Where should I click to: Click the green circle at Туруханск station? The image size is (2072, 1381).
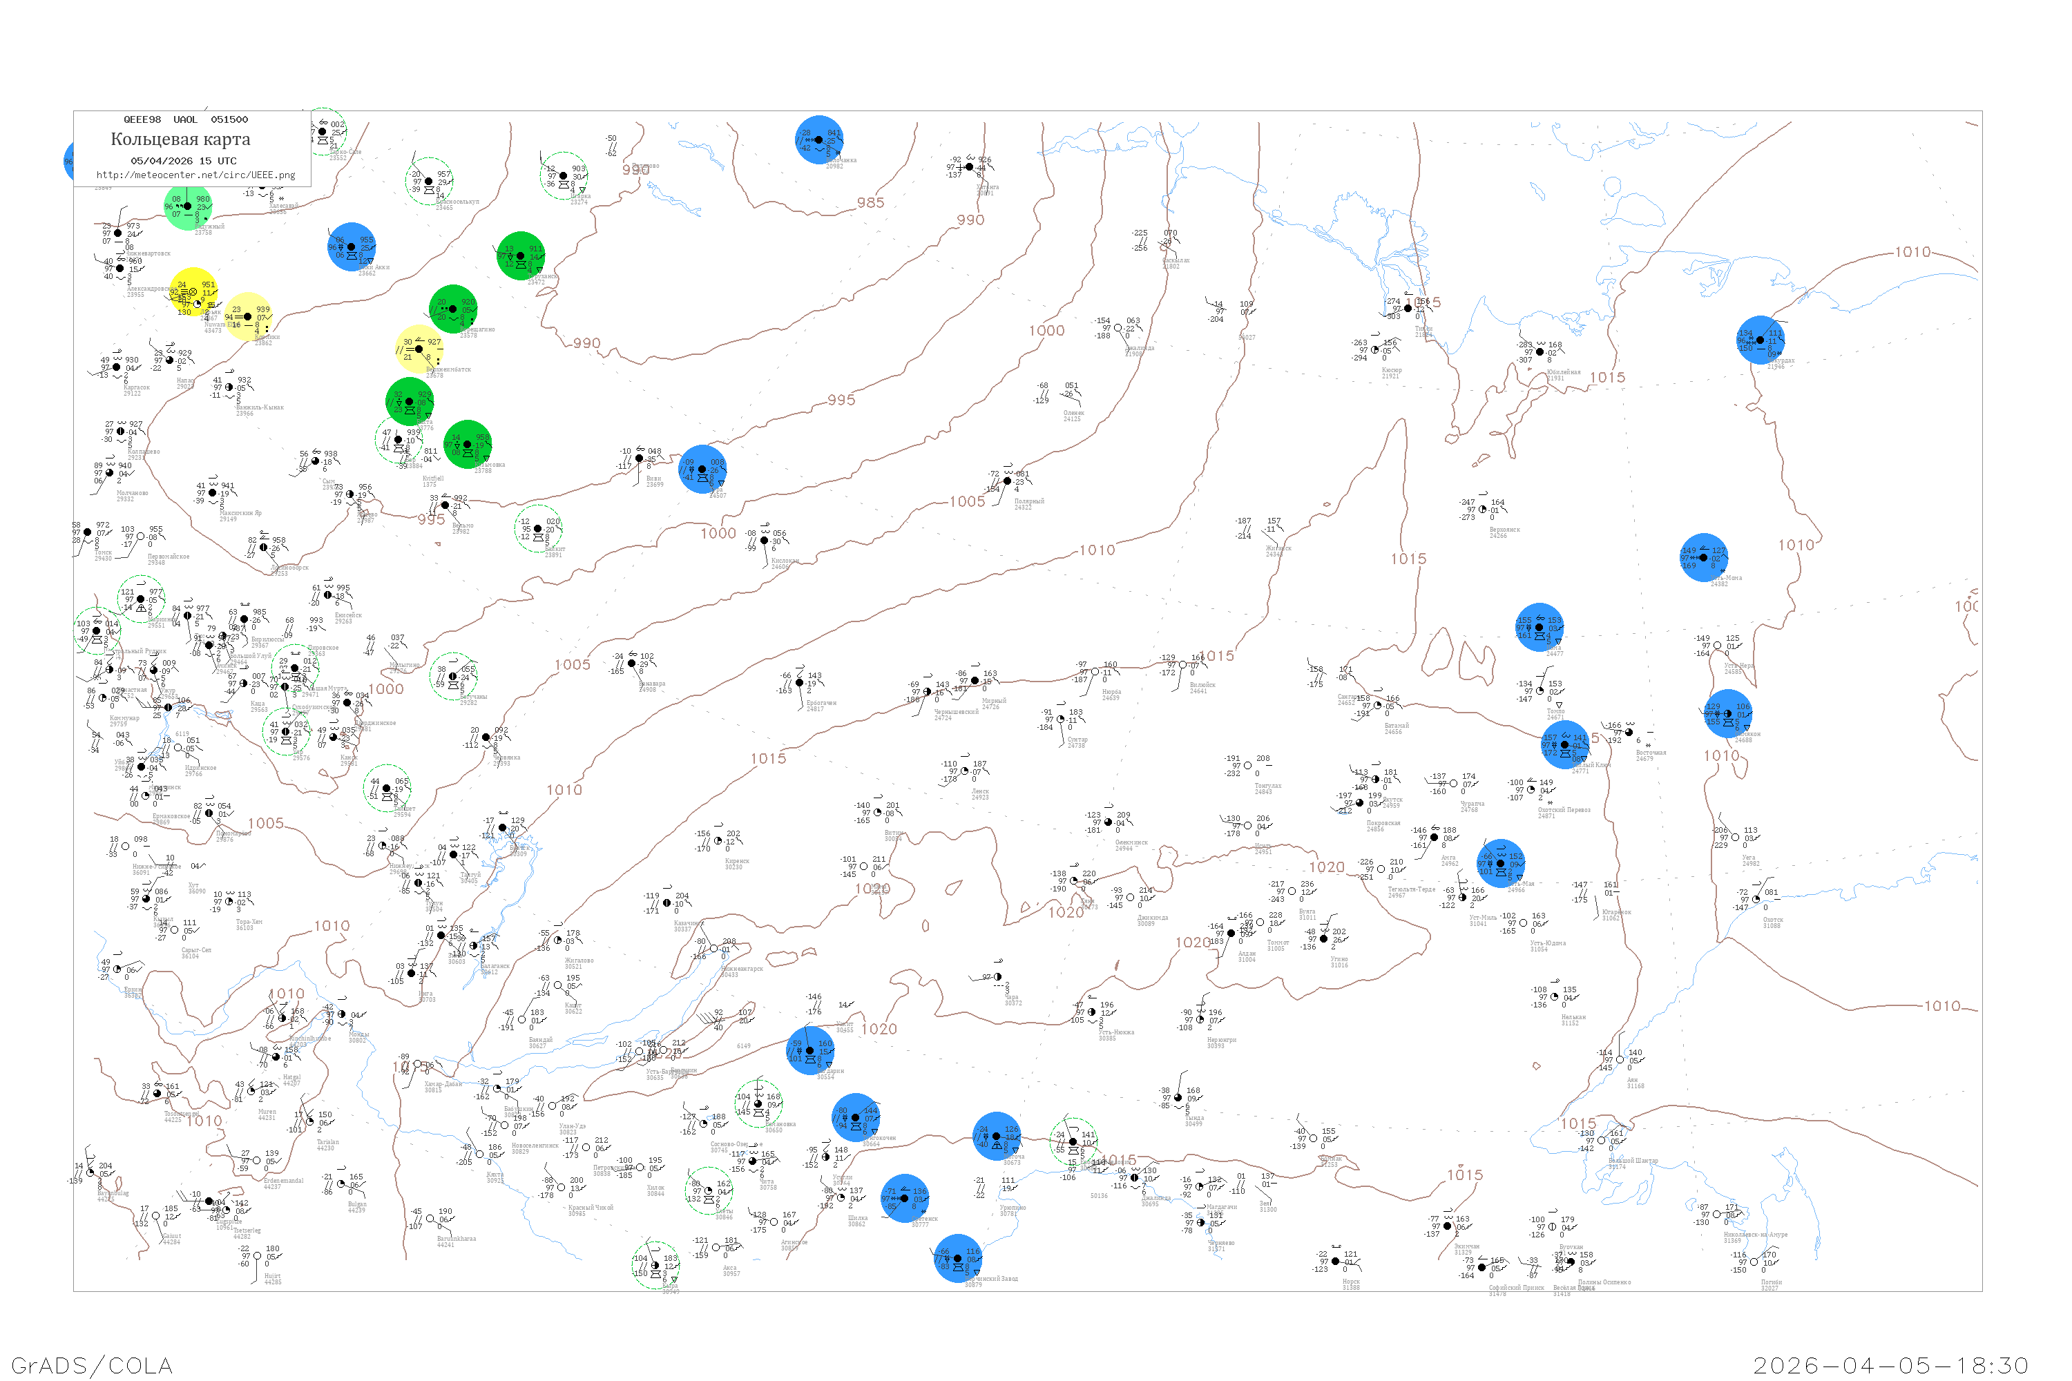(521, 255)
